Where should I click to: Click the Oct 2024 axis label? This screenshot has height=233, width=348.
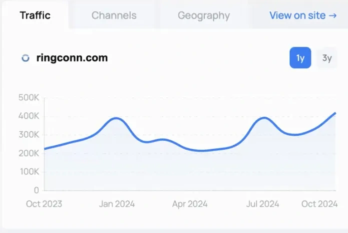coord(320,204)
